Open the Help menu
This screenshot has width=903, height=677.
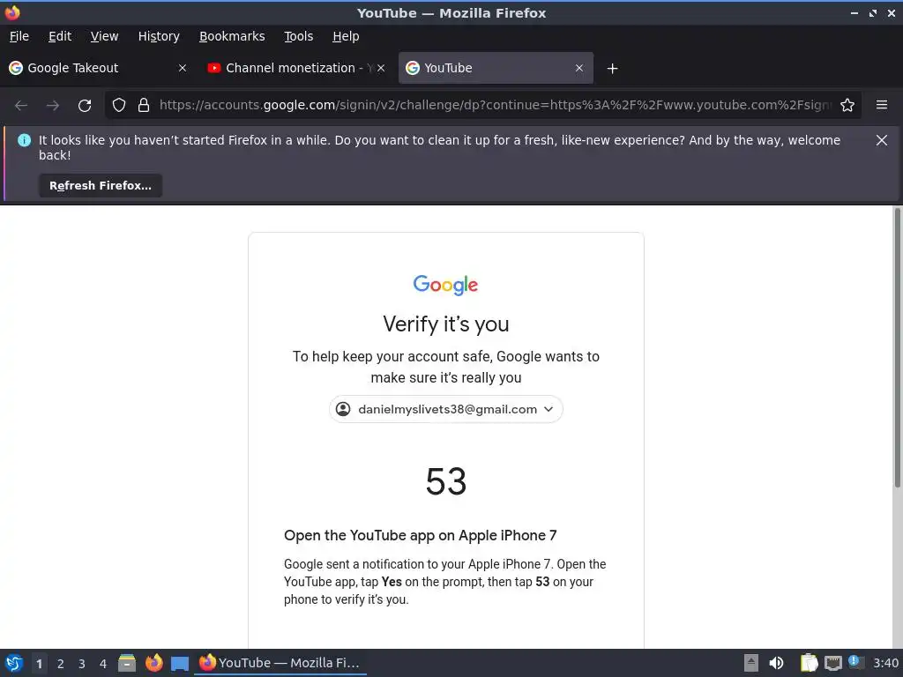tap(346, 36)
